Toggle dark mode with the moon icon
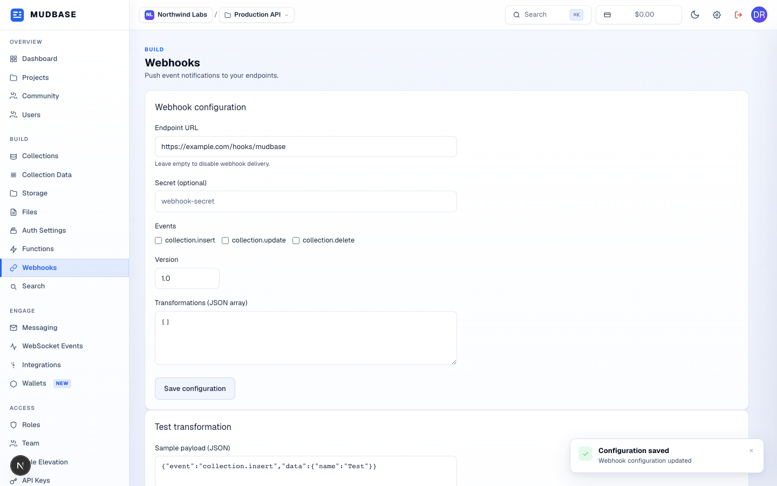The image size is (777, 486). pos(695,15)
